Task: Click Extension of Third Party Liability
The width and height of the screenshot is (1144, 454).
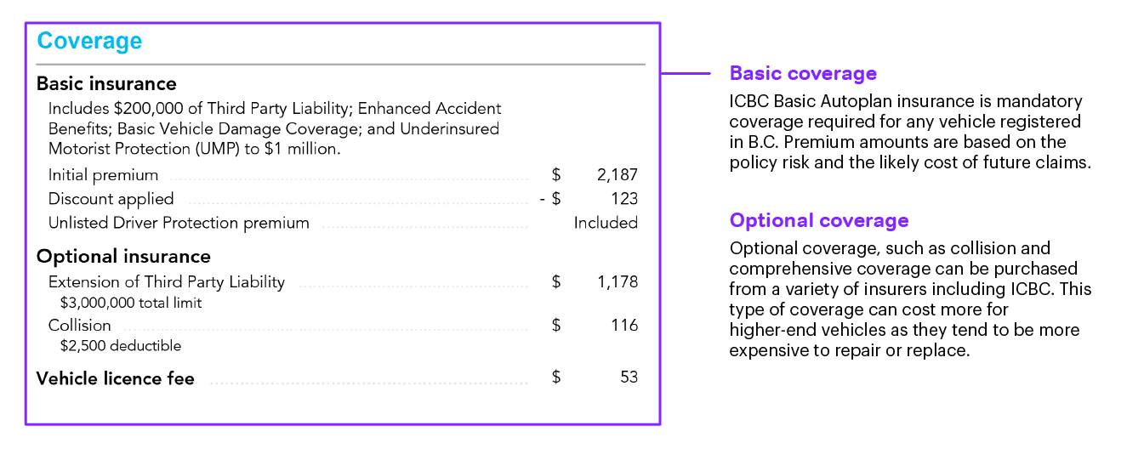Action: click(x=167, y=281)
